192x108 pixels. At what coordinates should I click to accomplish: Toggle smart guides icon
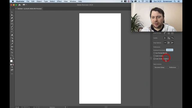[172, 38]
